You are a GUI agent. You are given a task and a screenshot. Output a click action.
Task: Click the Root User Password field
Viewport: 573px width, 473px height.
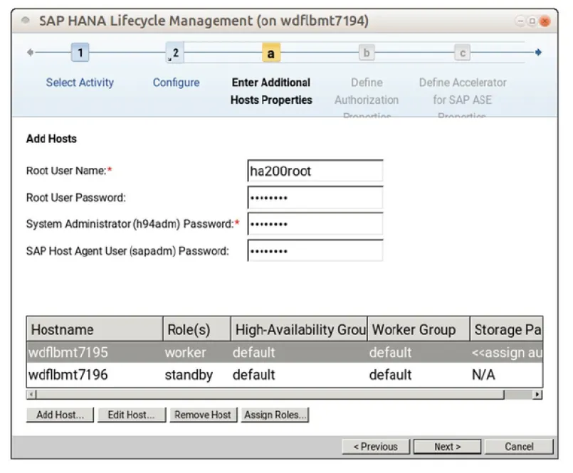(x=315, y=197)
